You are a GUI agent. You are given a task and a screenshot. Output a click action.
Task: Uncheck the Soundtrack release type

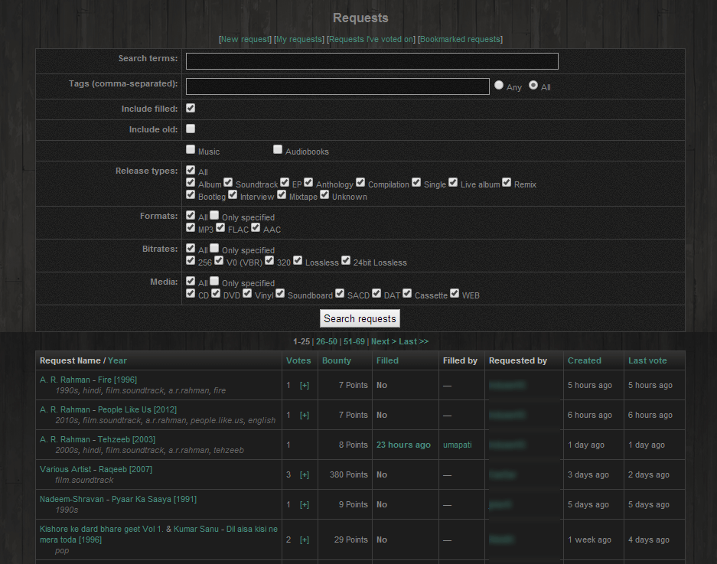(228, 182)
